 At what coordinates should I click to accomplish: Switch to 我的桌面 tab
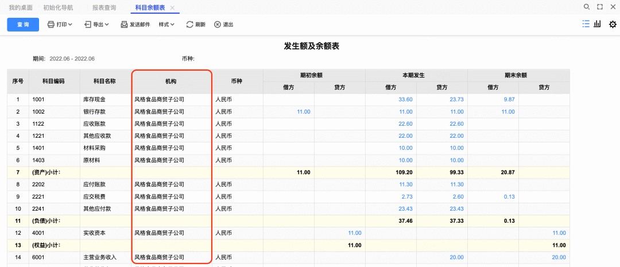[21, 7]
